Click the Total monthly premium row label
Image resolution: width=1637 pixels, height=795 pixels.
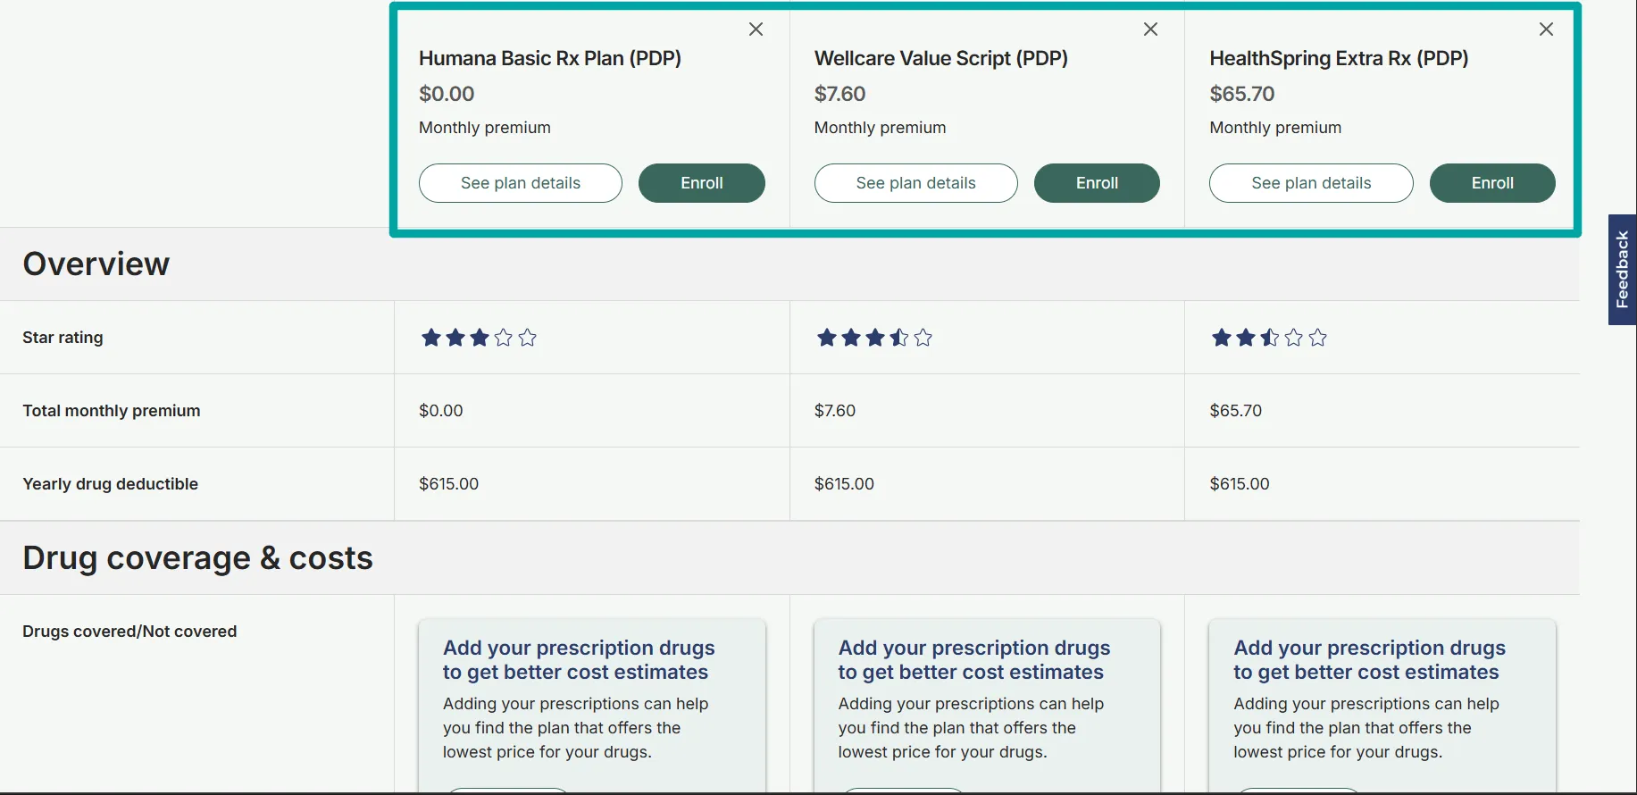(112, 411)
